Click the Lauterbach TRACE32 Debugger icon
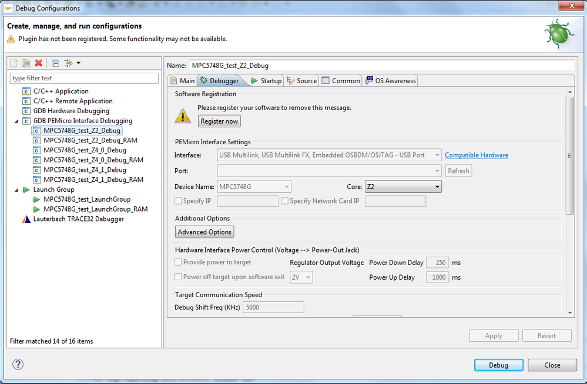Screen dimensions: 587x384 click(26, 219)
